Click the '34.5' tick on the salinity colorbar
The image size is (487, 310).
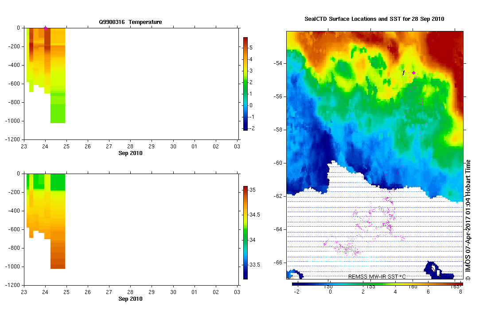(x=255, y=215)
